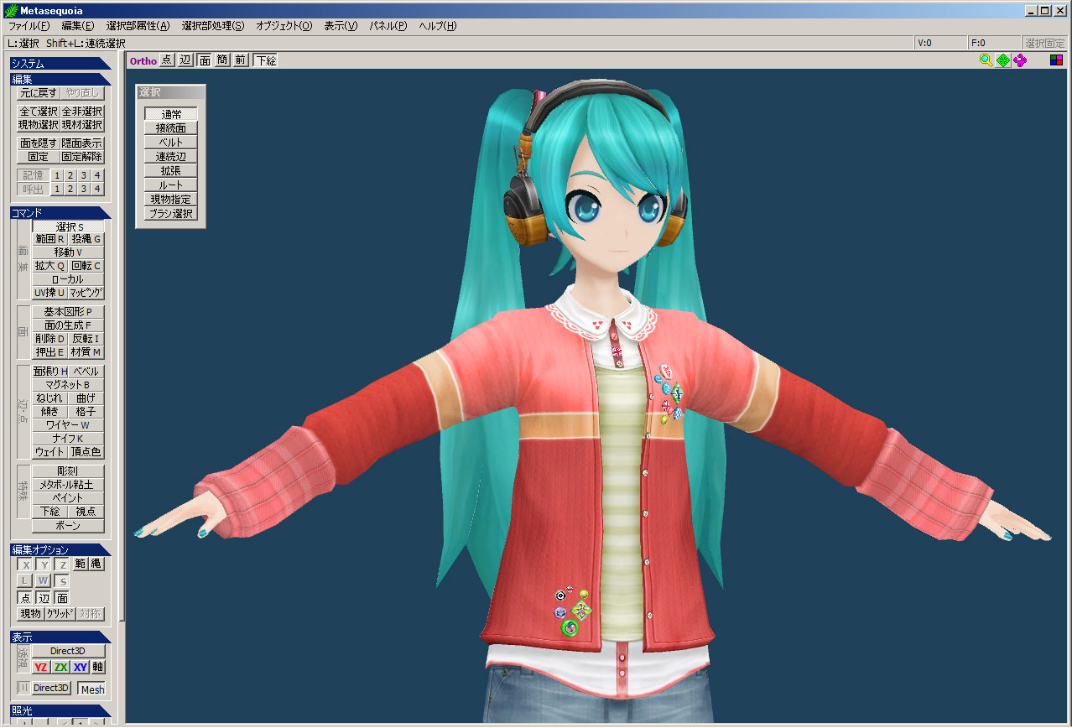The height and width of the screenshot is (728, 1072).
Task: Choose the ワイヤー W wire command
Action: [x=68, y=425]
